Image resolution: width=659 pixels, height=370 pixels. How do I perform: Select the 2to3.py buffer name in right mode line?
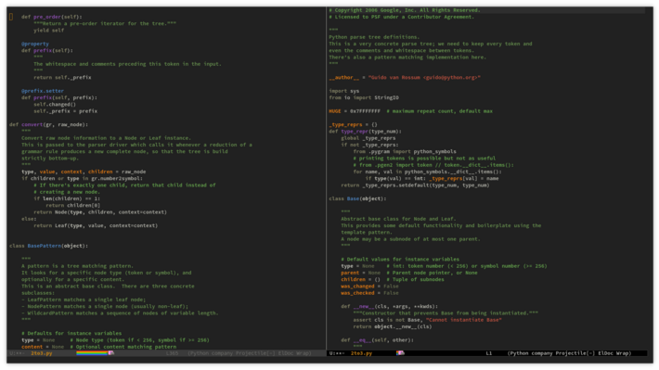(x=361, y=353)
